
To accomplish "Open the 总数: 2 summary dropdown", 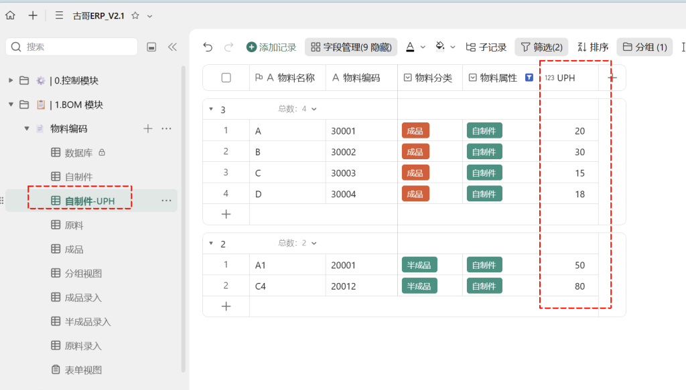I will 297,243.
